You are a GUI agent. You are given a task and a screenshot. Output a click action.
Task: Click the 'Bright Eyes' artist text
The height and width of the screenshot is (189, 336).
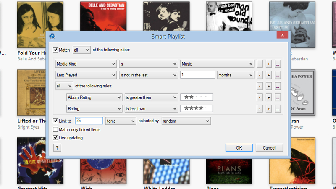pos(28,127)
